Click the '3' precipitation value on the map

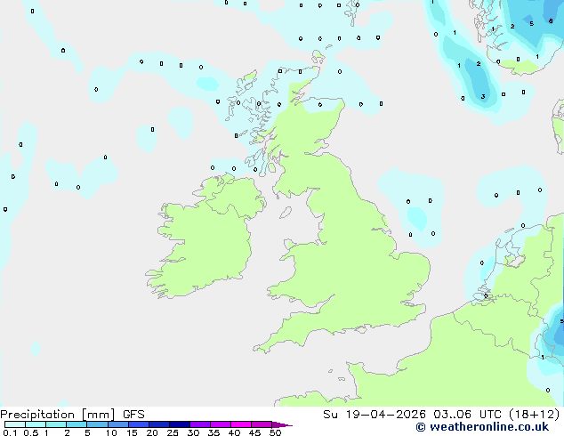coord(483,96)
